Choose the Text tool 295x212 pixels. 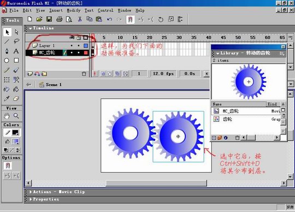pyautogui.click(x=16, y=51)
